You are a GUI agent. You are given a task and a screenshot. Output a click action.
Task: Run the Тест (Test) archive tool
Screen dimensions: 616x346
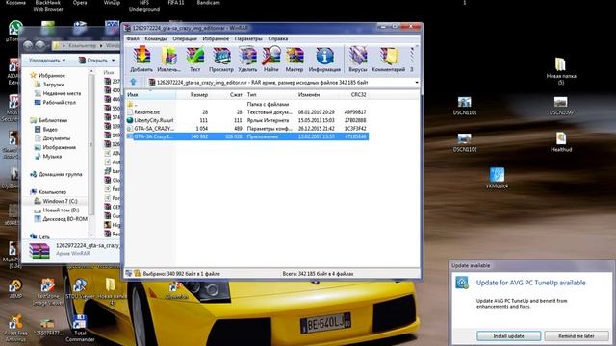coord(194,60)
